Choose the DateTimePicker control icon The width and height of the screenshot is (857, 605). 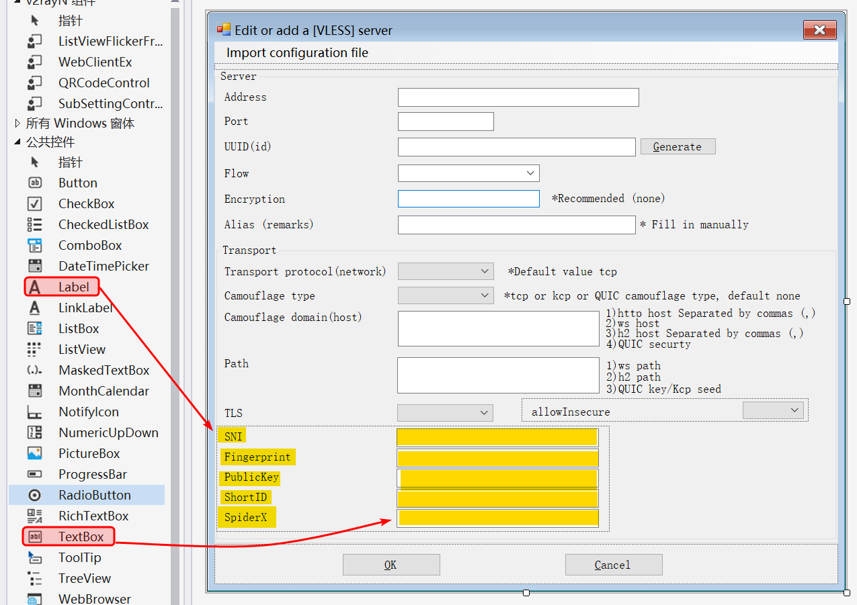(35, 266)
